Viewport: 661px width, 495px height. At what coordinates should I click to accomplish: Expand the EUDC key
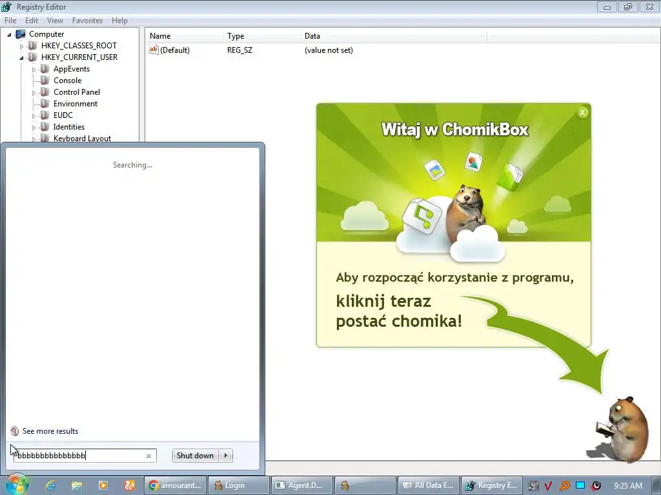[x=34, y=116]
